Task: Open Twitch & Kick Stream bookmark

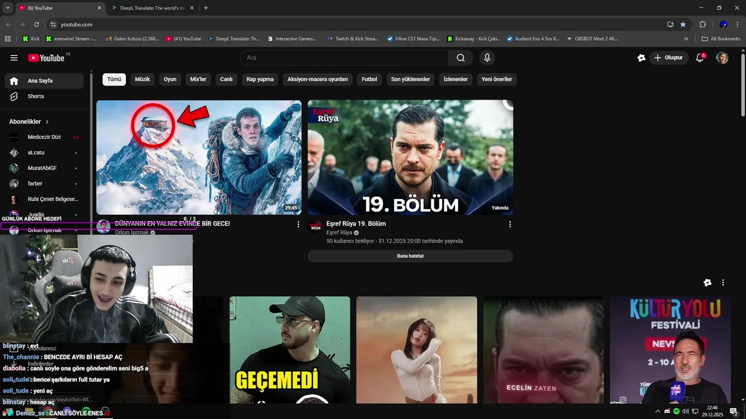Action: (x=353, y=39)
